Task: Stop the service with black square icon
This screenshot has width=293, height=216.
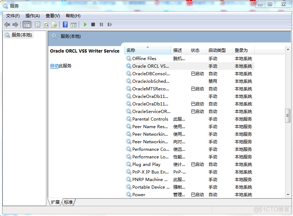Action: (x=93, y=24)
